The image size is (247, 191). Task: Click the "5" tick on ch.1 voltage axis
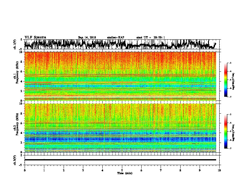21,40
